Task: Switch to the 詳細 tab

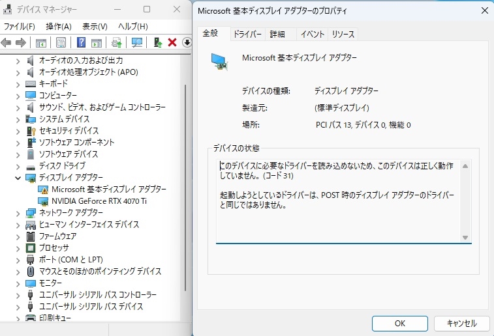Action: pyautogui.click(x=277, y=34)
